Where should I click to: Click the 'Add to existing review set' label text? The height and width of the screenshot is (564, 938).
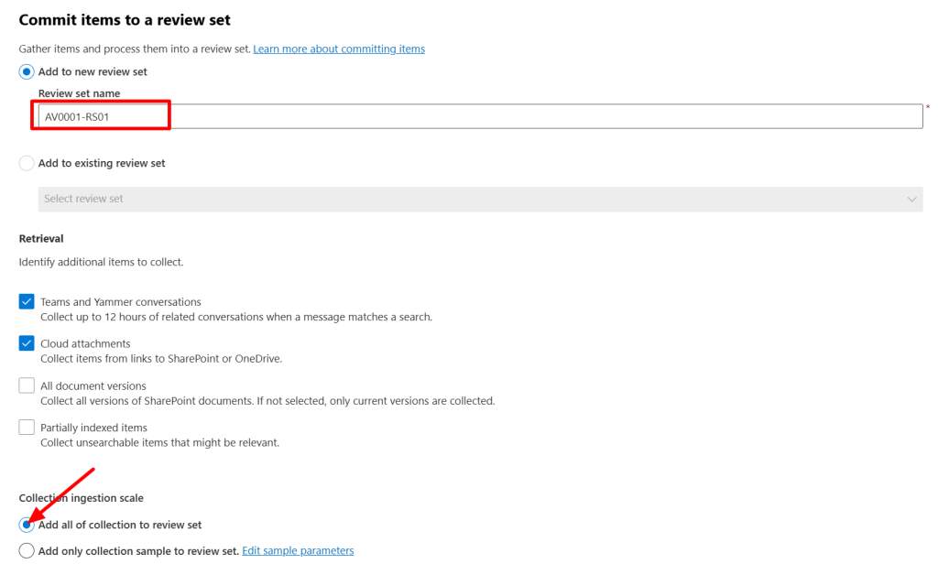(x=102, y=163)
